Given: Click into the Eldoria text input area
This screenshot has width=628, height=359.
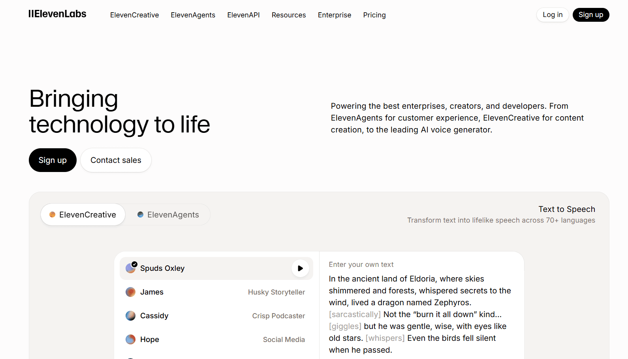Looking at the screenshot, I should point(421,314).
